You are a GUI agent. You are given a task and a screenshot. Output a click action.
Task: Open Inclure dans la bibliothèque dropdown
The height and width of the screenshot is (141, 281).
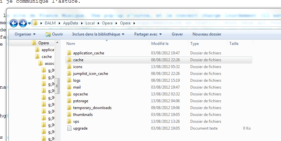(x=98, y=34)
